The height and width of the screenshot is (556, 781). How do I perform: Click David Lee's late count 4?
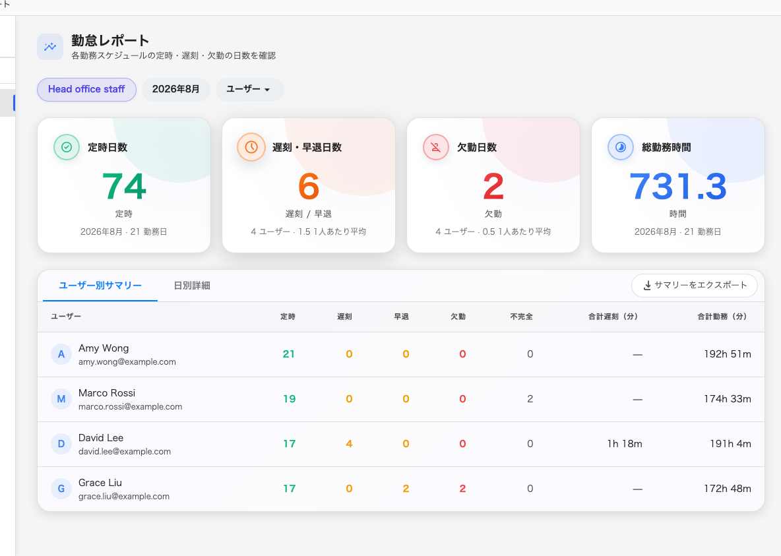349,444
